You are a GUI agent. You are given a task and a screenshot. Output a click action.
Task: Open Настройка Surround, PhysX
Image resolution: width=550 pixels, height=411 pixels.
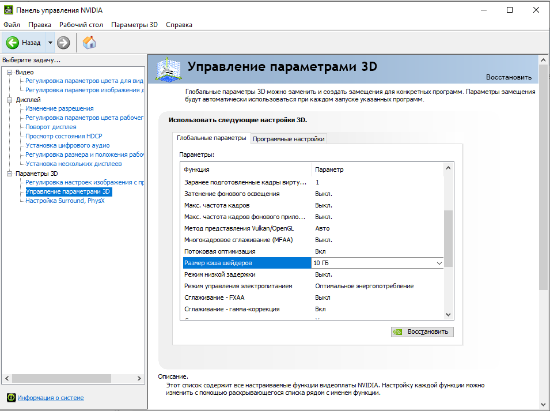[65, 201]
